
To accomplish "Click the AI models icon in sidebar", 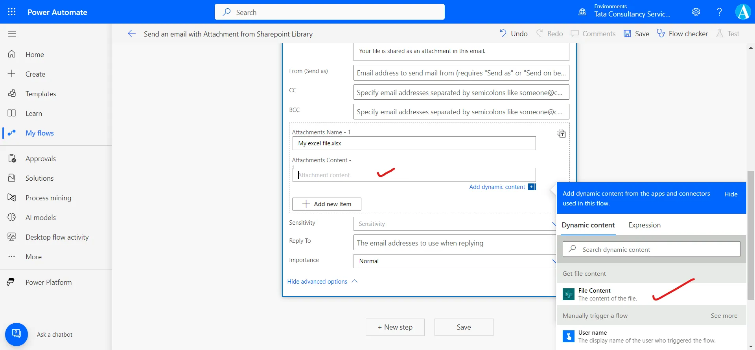I will [x=12, y=217].
